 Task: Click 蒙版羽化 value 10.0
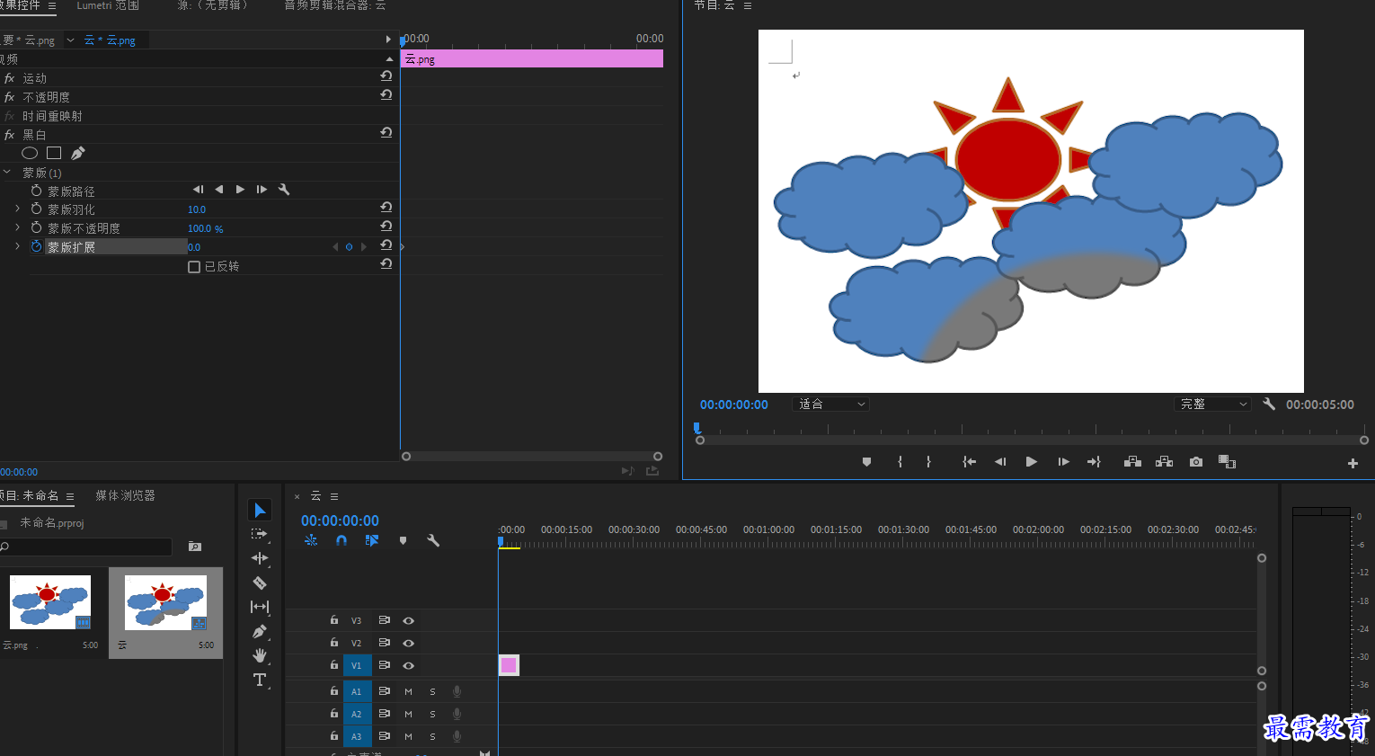(x=197, y=209)
